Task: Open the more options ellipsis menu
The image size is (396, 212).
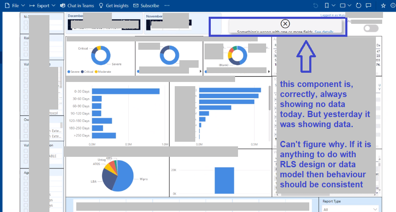Action: point(167,5)
